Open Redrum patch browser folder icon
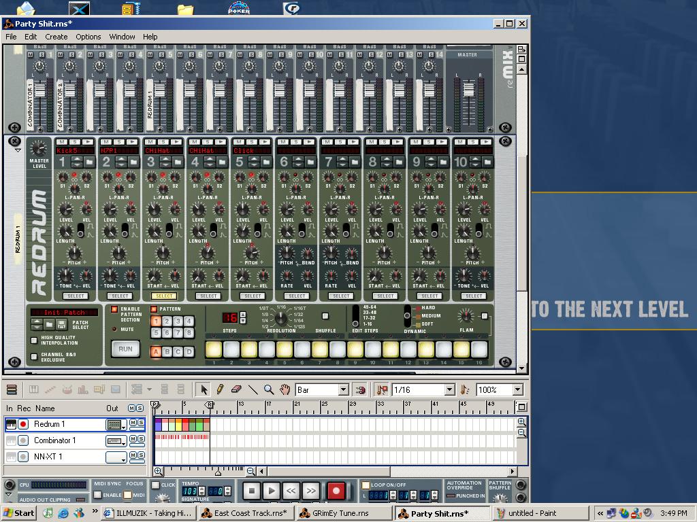 pyautogui.click(x=49, y=324)
